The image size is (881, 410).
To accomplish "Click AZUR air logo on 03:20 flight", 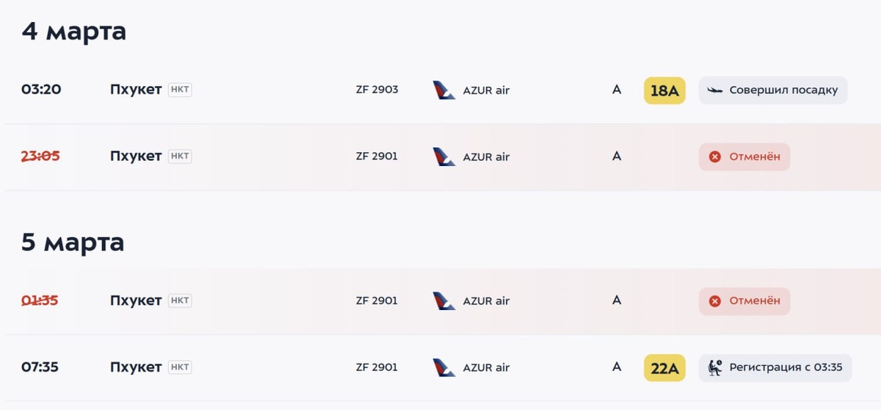I will pyautogui.click(x=444, y=90).
